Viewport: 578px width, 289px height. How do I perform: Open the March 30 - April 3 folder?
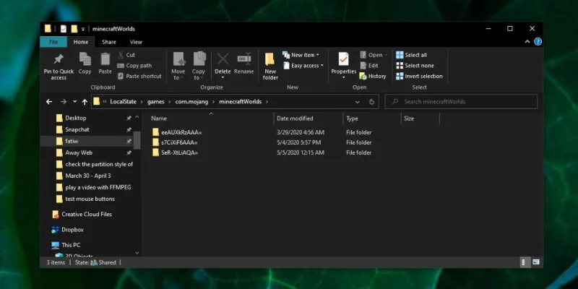click(87, 176)
